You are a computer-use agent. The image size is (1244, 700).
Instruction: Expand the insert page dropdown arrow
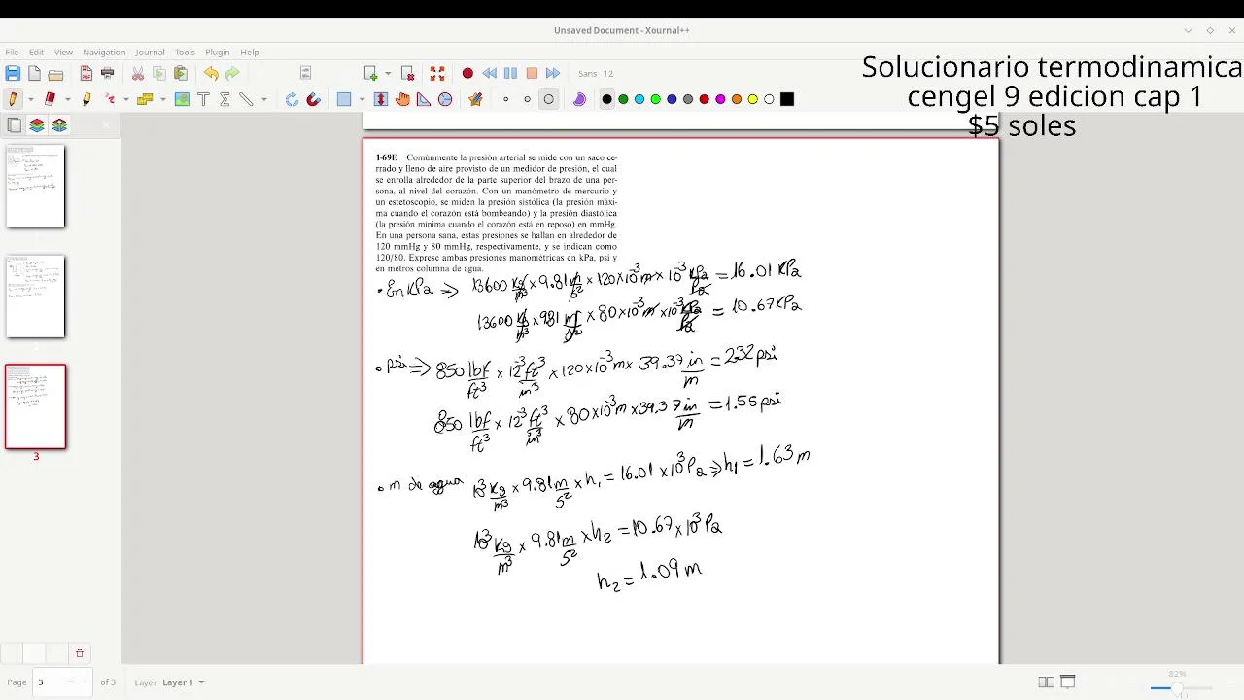[388, 73]
